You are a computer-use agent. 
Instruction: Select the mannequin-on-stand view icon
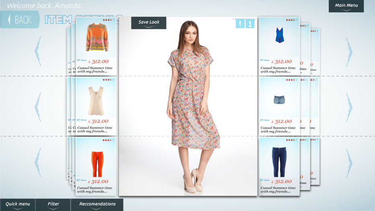click(250, 24)
